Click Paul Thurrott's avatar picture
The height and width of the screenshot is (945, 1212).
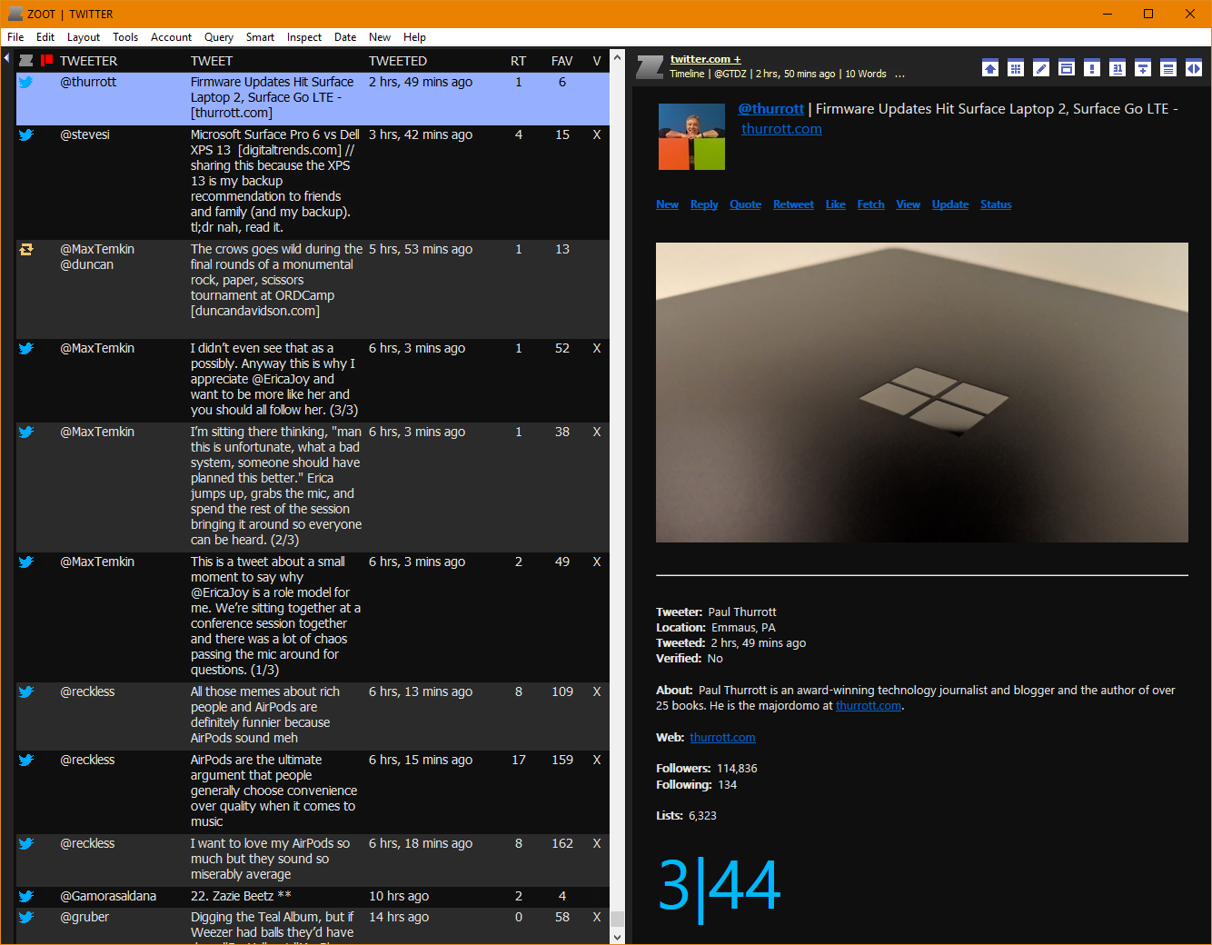coord(691,136)
